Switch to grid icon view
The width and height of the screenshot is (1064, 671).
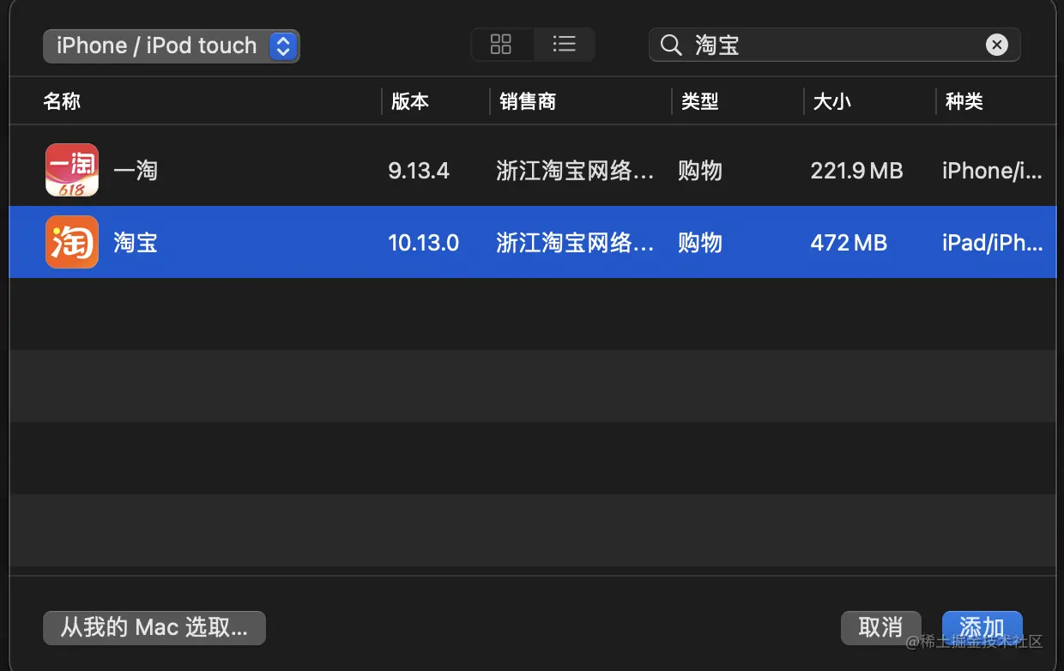pyautogui.click(x=501, y=45)
